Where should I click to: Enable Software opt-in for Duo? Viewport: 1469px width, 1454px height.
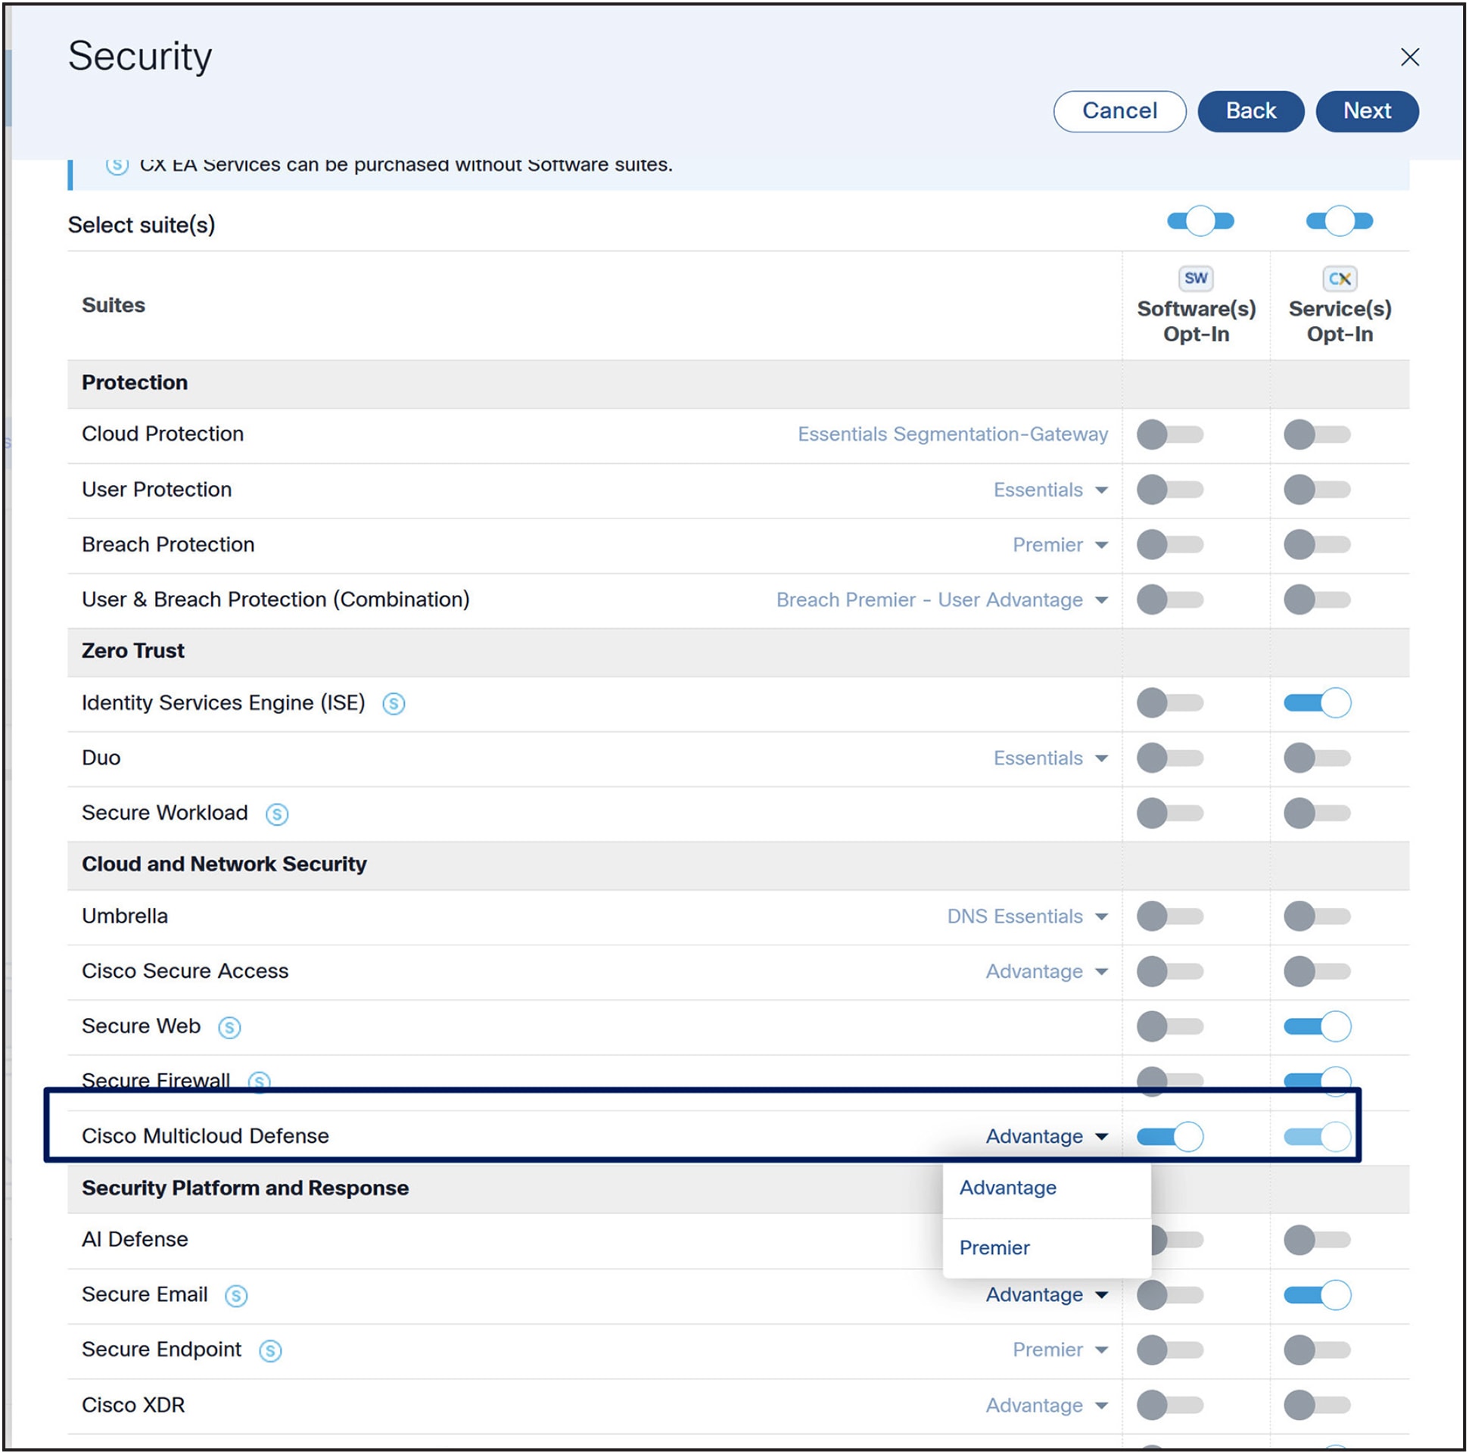click(x=1169, y=758)
